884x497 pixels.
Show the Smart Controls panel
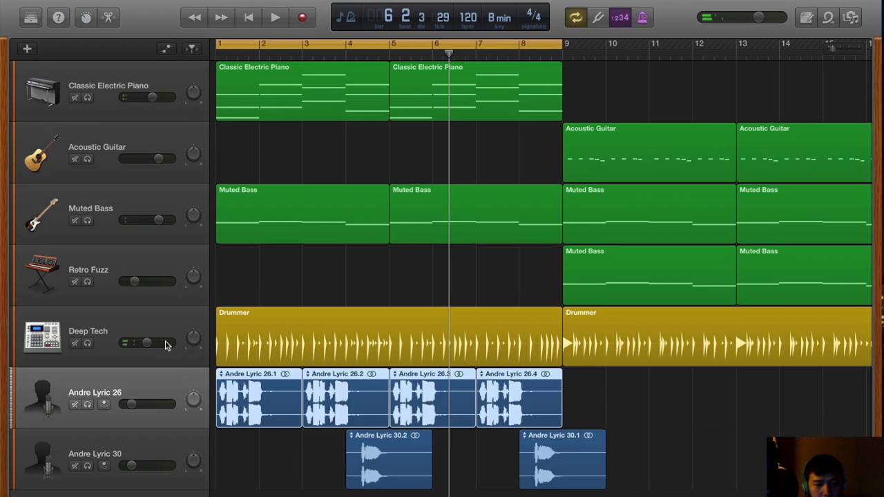click(86, 17)
